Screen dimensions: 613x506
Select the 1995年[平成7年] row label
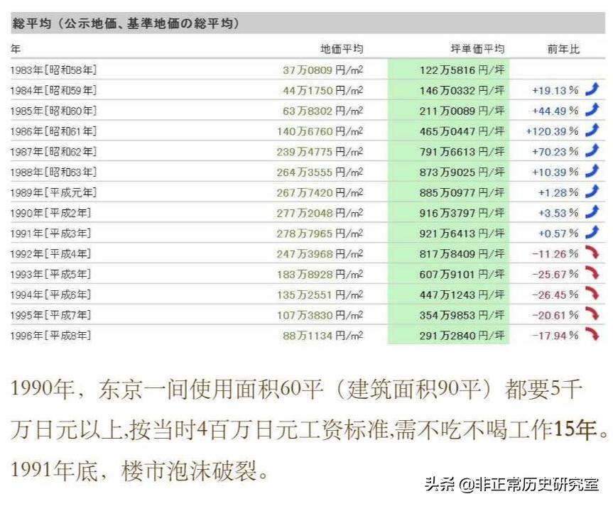[x=50, y=315]
